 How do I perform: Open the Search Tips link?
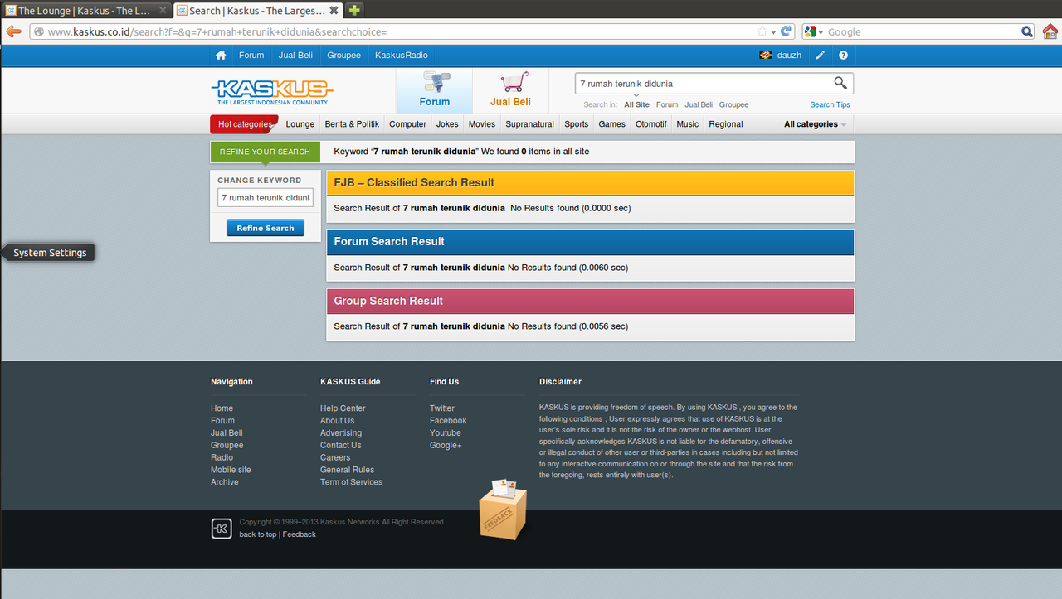point(830,105)
